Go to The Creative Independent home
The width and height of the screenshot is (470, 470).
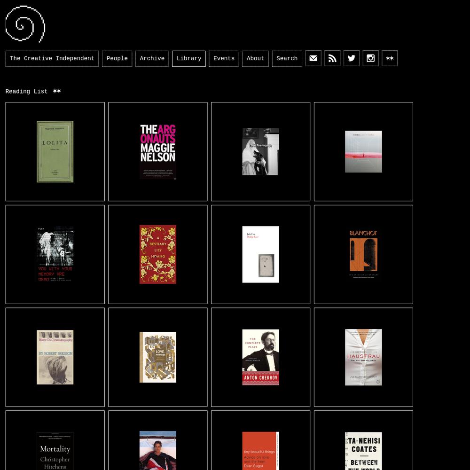(52, 59)
